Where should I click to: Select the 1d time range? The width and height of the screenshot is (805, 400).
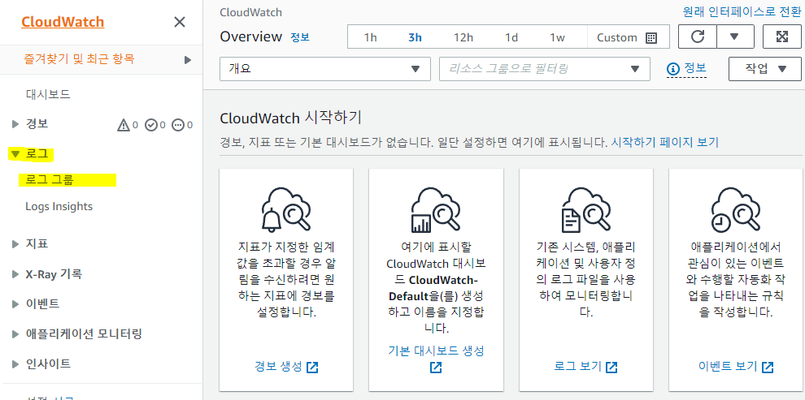pos(511,37)
